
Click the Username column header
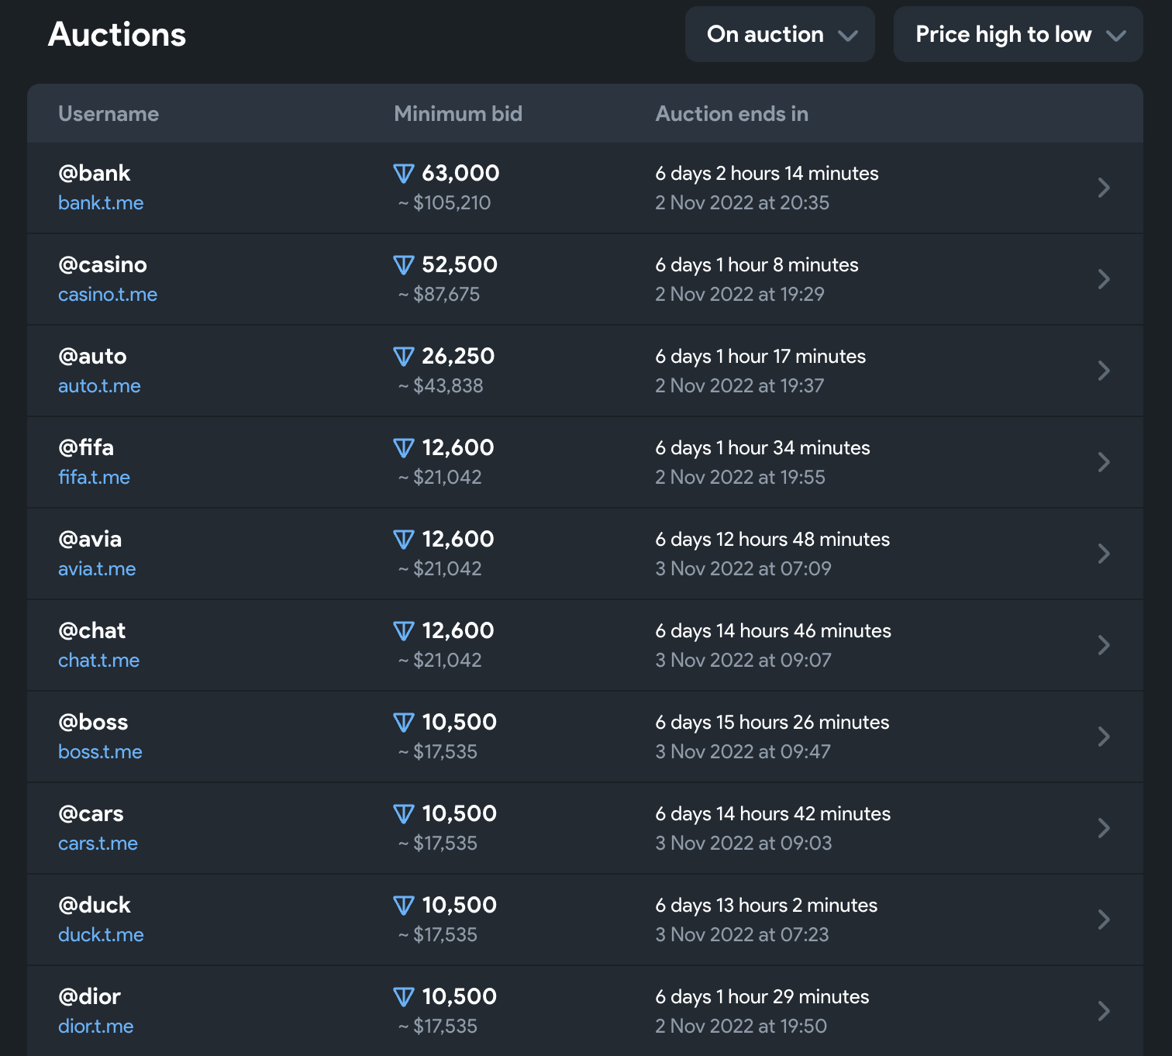109,114
